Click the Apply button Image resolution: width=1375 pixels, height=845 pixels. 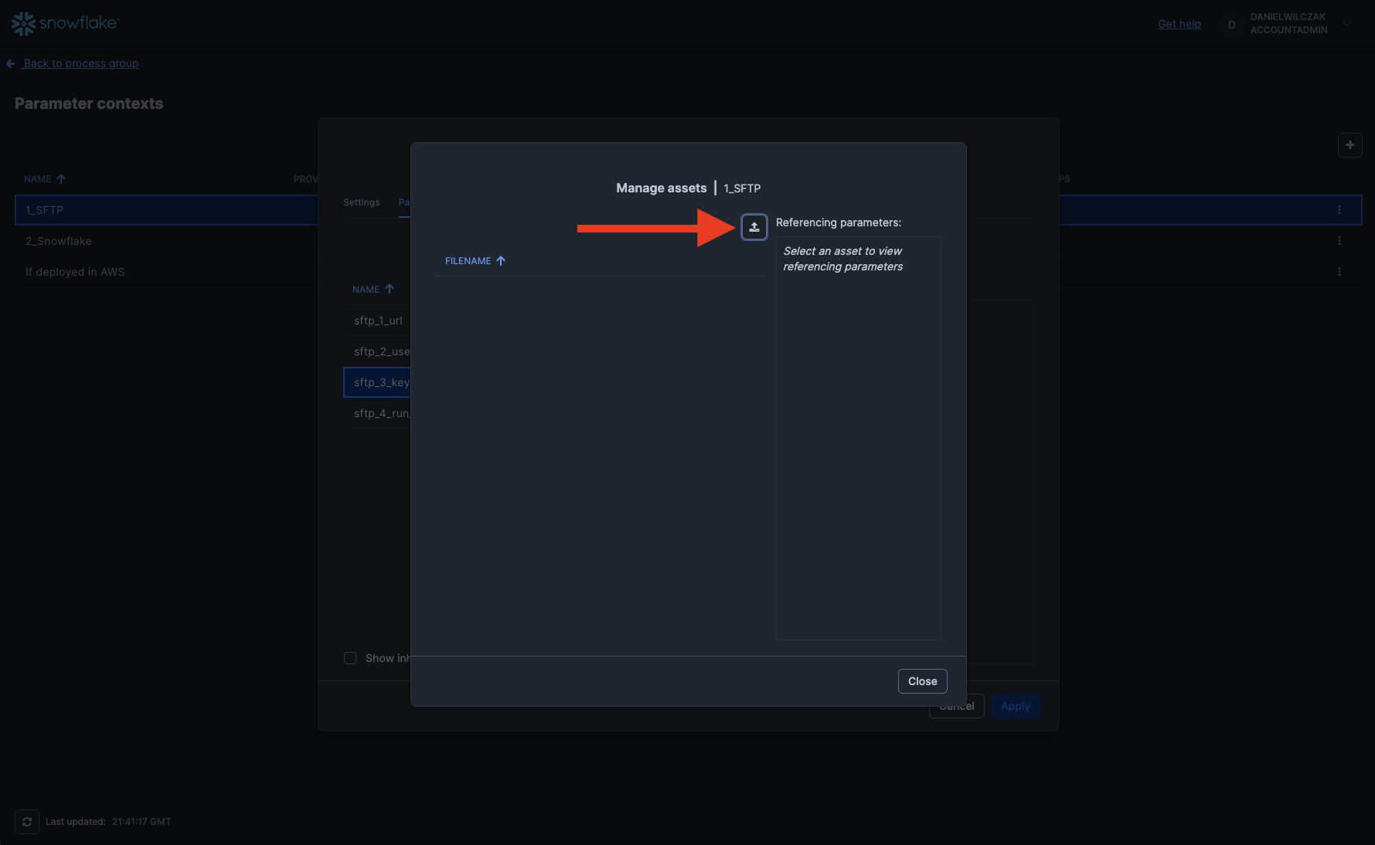pos(1015,706)
